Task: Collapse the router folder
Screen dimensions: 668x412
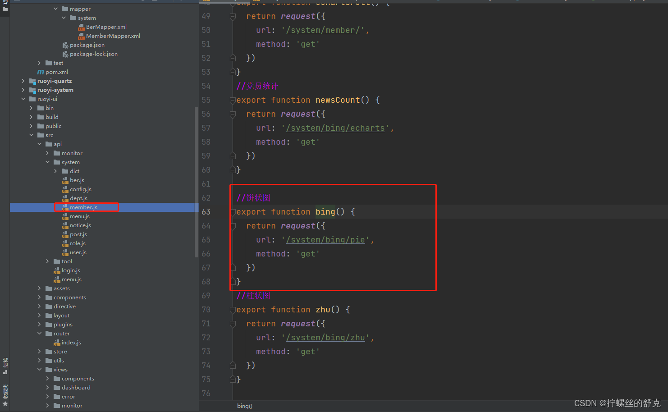Action: pyautogui.click(x=39, y=334)
